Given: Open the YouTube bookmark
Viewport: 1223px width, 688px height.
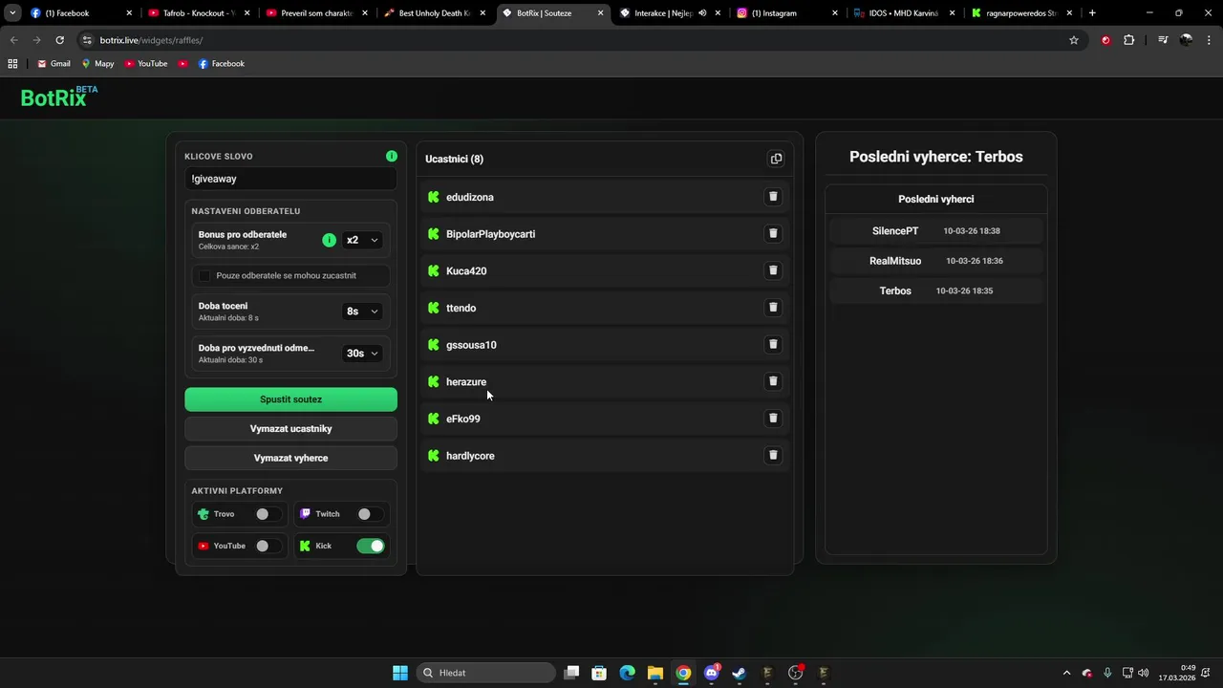Looking at the screenshot, I should tap(145, 64).
